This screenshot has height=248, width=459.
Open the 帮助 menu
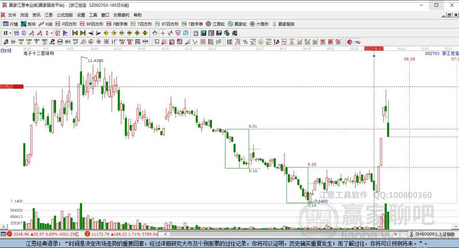click(138, 15)
